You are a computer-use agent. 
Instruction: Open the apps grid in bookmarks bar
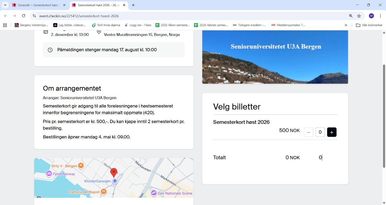[5, 25]
